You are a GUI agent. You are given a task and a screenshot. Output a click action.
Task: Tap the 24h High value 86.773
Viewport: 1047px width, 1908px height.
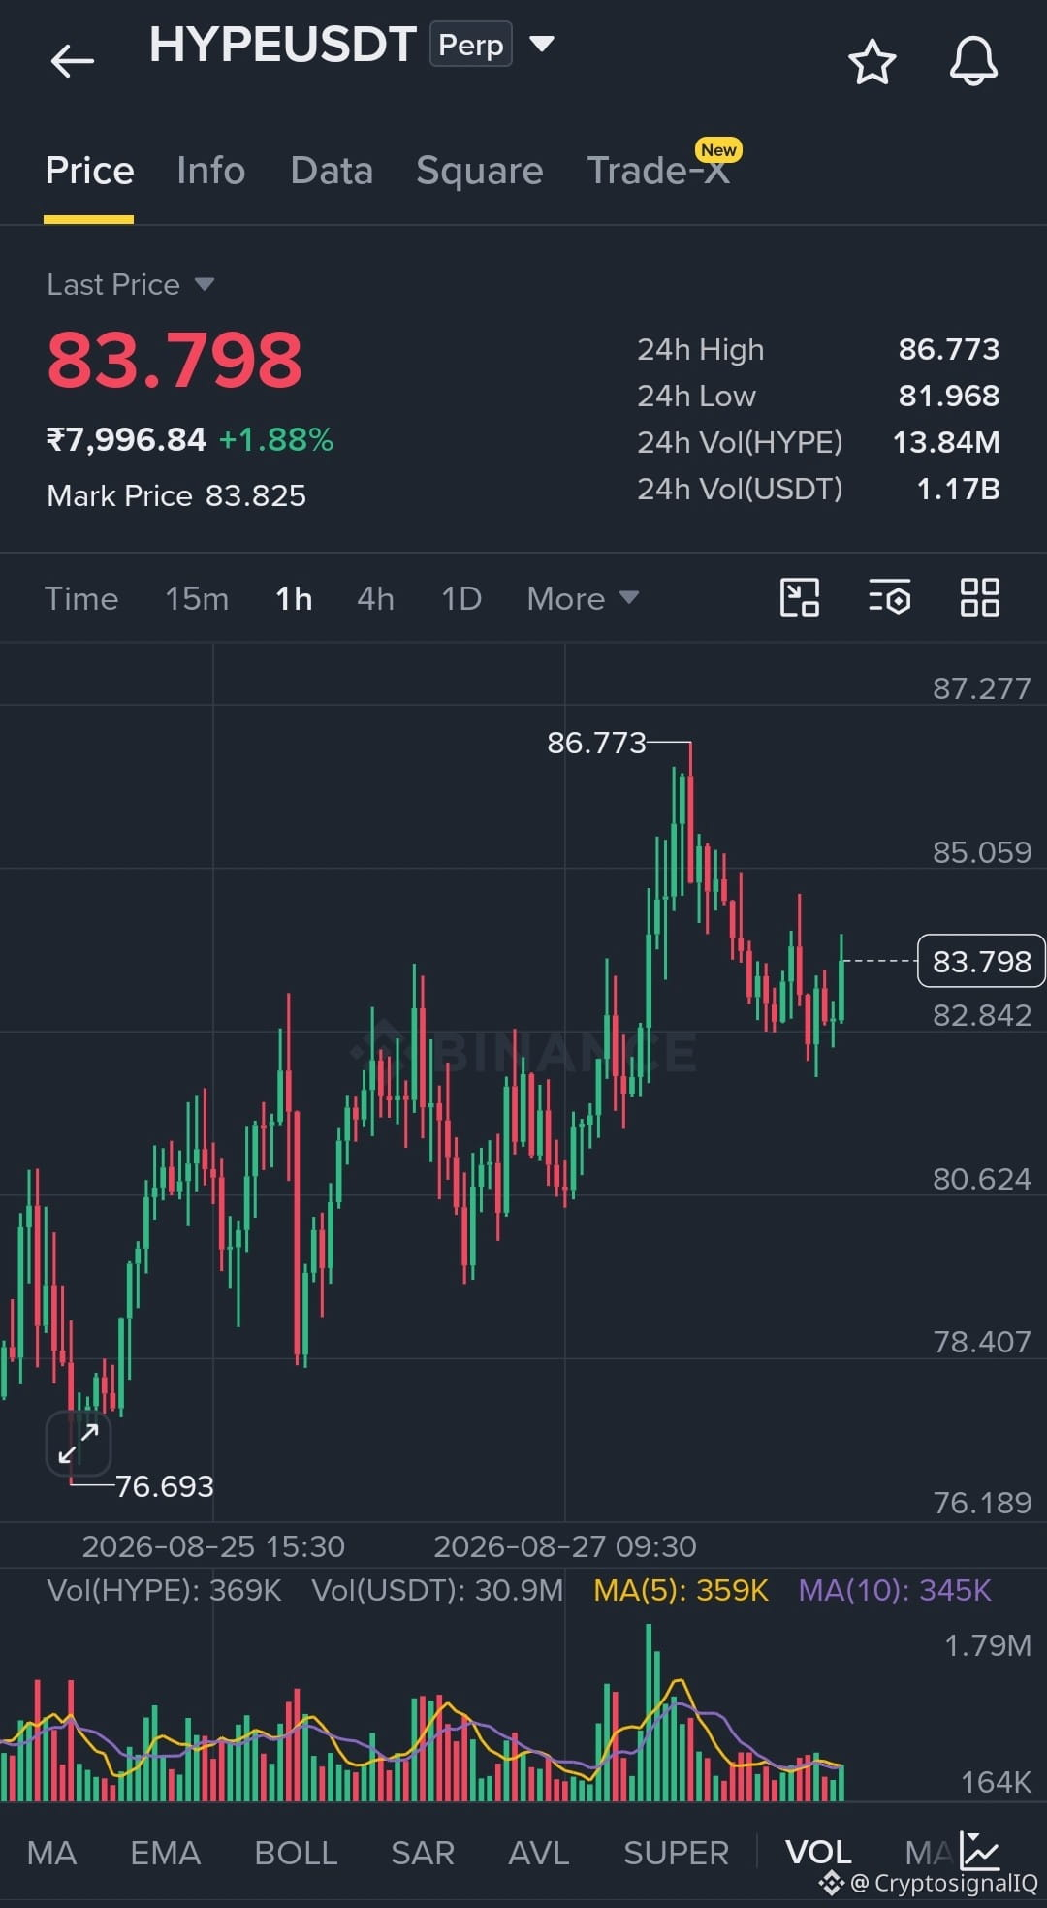(x=949, y=349)
